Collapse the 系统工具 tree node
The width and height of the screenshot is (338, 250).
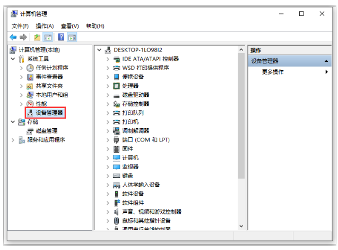13,59
